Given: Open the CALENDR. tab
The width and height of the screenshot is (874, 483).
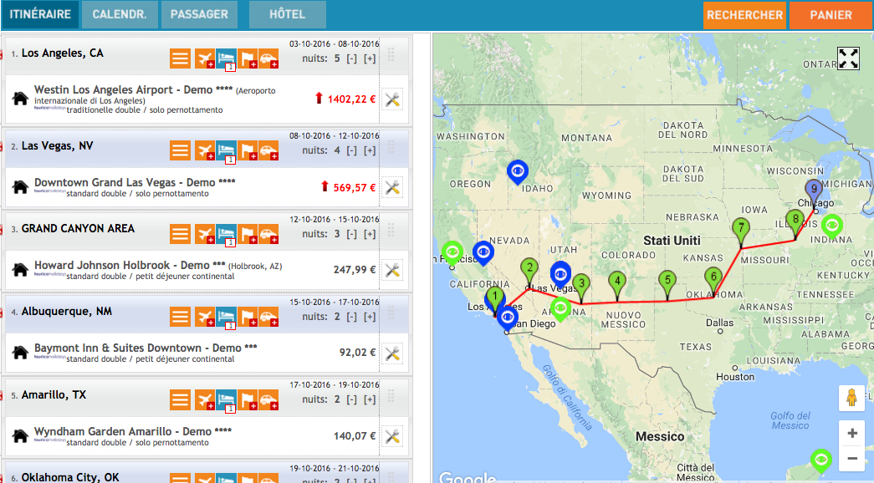Looking at the screenshot, I should pyautogui.click(x=120, y=14).
